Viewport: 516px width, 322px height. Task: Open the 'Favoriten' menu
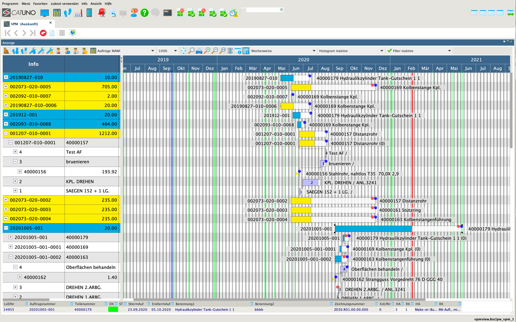[x=40, y=3]
